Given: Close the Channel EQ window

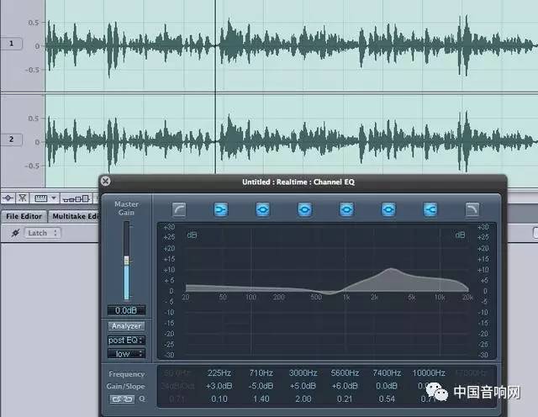Looking at the screenshot, I should tap(106, 181).
